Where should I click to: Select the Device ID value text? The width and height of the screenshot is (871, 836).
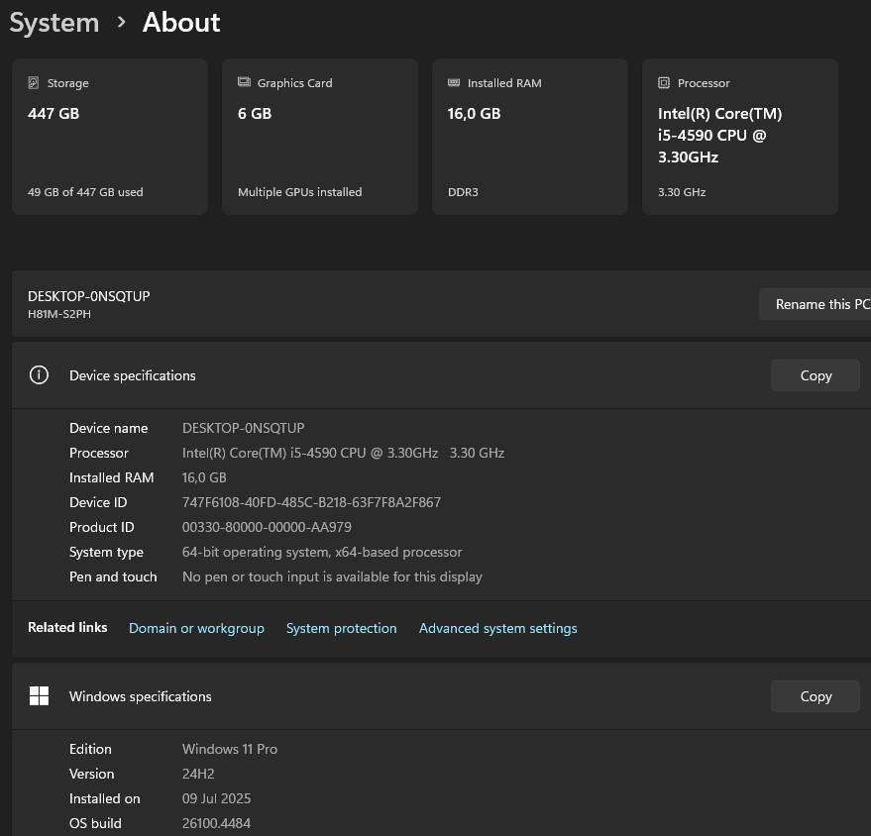311,502
